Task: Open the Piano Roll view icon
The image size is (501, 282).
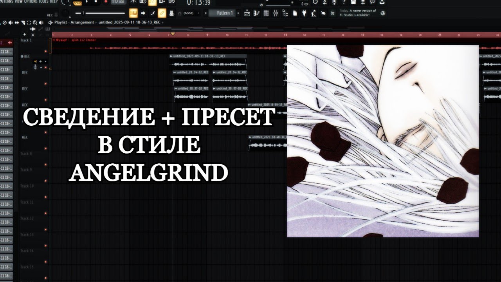Action: [x=256, y=13]
